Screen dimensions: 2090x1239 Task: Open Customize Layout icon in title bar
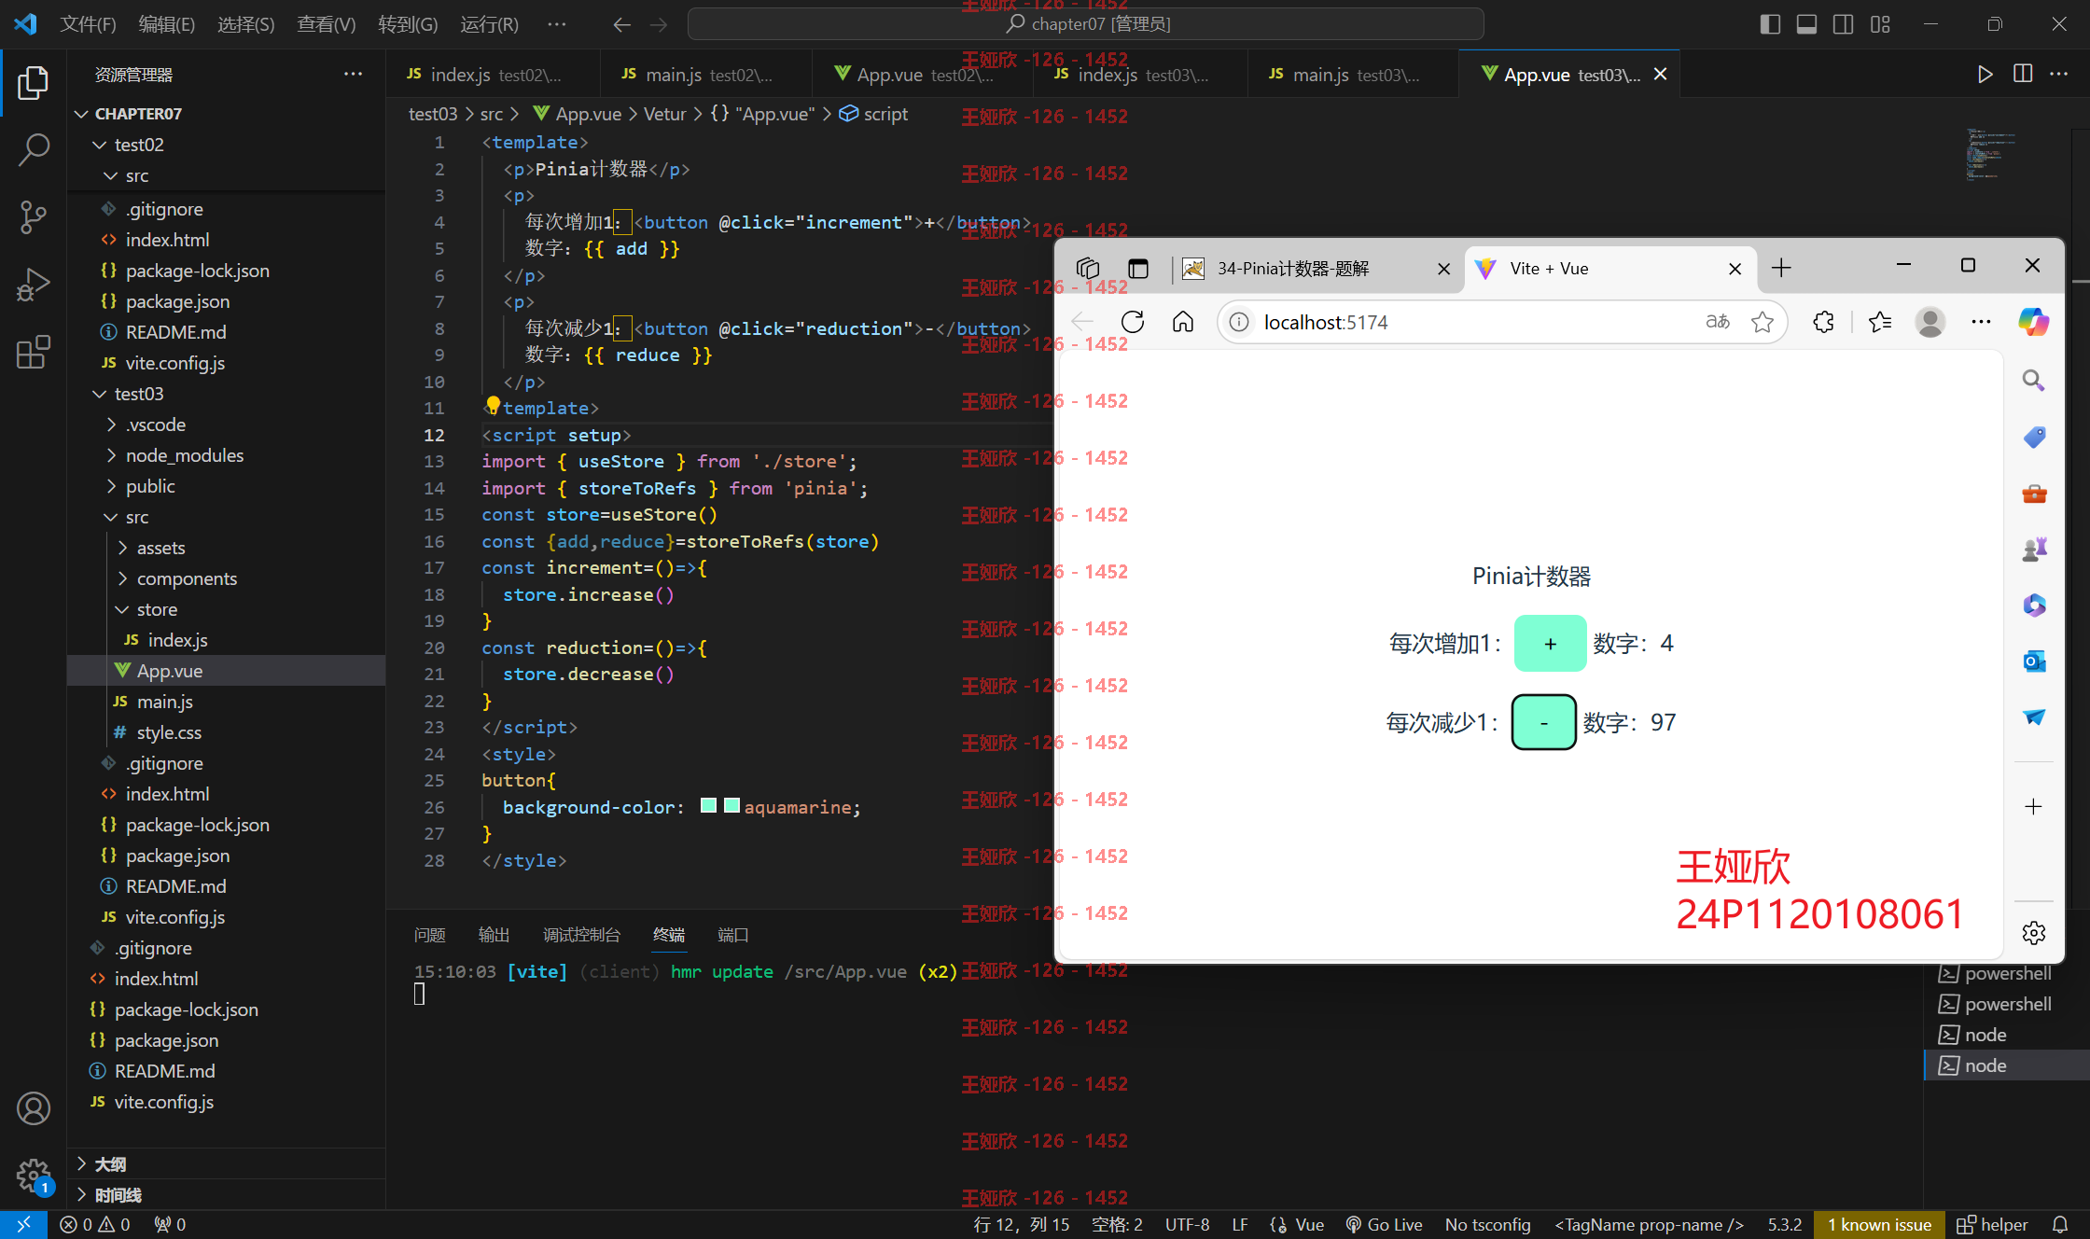[1880, 24]
